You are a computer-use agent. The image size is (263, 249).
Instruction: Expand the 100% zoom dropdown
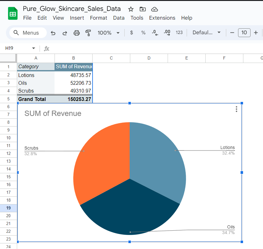109,33
